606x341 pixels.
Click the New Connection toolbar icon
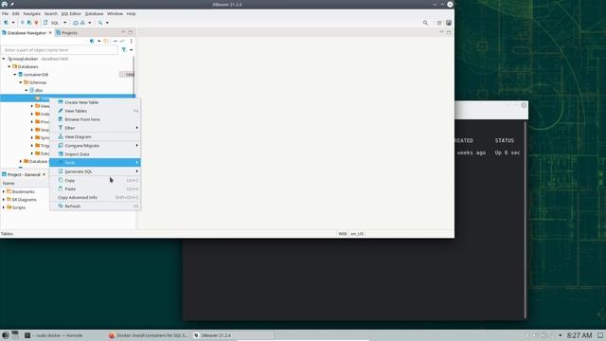7,23
